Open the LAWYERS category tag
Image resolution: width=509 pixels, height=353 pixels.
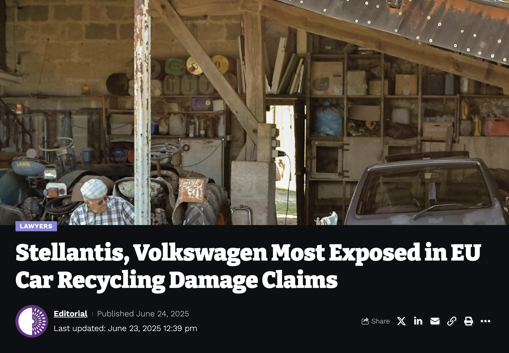coord(36,226)
